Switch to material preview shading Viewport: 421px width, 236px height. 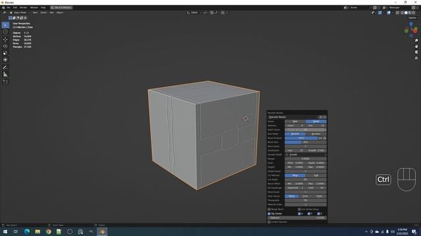click(x=410, y=12)
